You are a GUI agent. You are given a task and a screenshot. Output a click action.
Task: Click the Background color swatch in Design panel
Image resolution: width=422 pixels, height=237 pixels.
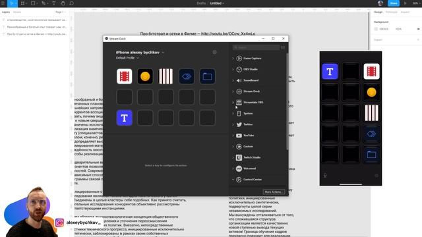coord(376,29)
